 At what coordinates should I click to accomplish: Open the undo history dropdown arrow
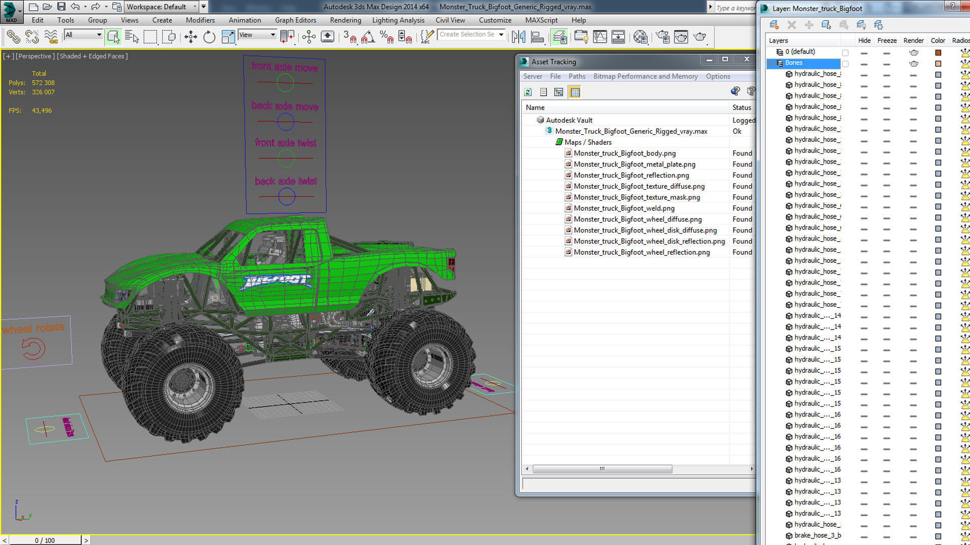coord(85,7)
